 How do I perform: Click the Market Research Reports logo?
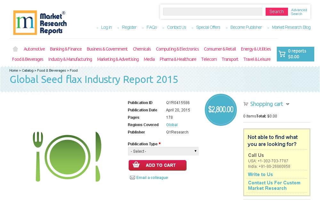point(40,22)
